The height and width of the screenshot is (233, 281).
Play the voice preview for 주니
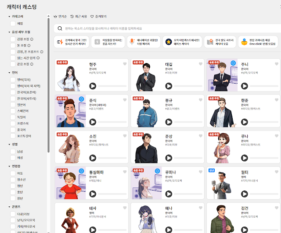[x=245, y=86]
